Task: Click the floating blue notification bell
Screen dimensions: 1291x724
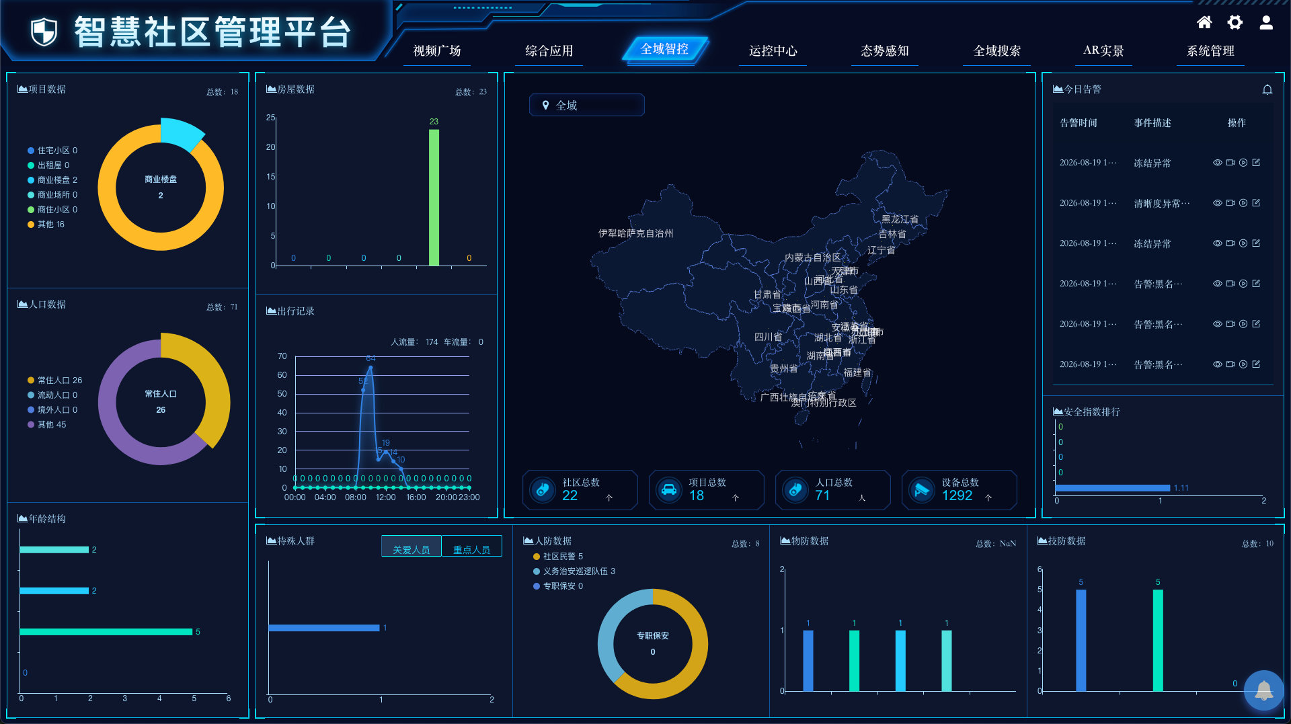Action: point(1263,690)
